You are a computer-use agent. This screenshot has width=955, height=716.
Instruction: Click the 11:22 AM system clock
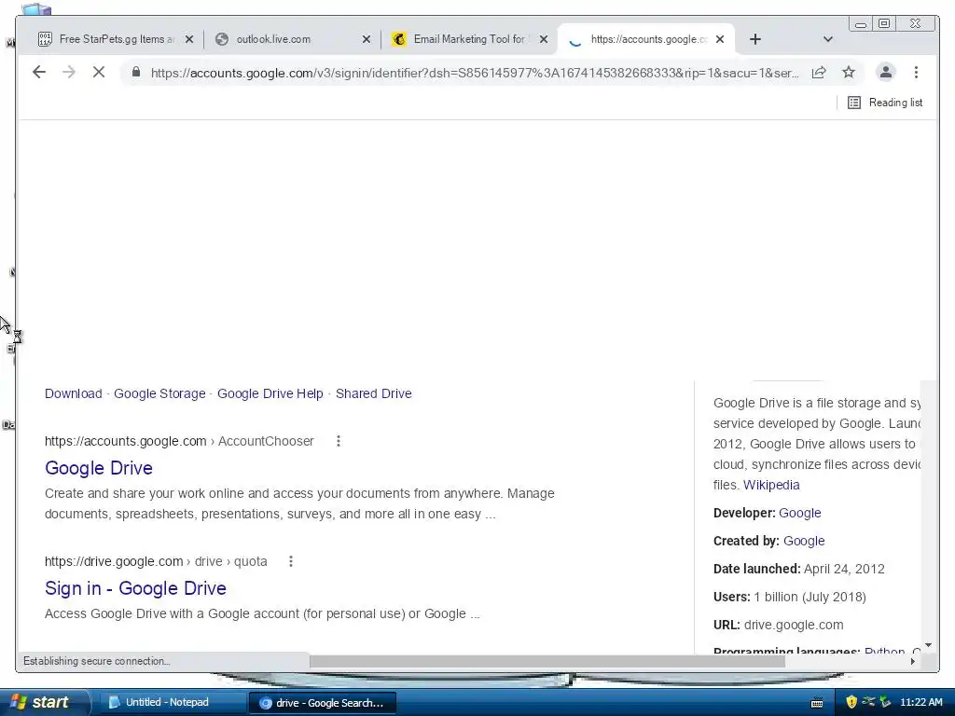[920, 702]
